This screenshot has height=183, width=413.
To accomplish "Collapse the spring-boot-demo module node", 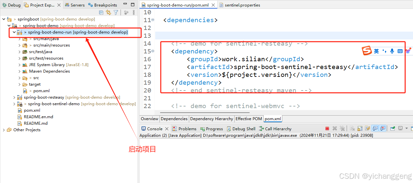I will tap(9, 25).
